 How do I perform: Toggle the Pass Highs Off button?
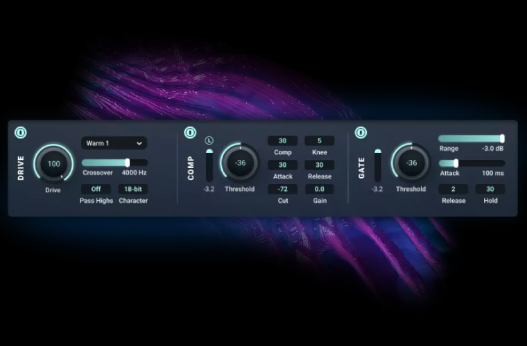tap(96, 189)
